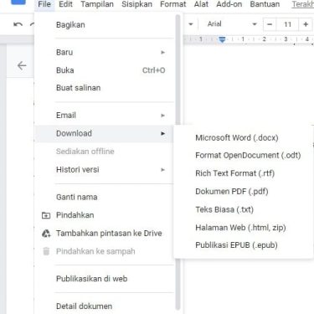Viewport: 314px width, 314px height.
Task: Open the Add-on menu
Action: click(x=229, y=4)
